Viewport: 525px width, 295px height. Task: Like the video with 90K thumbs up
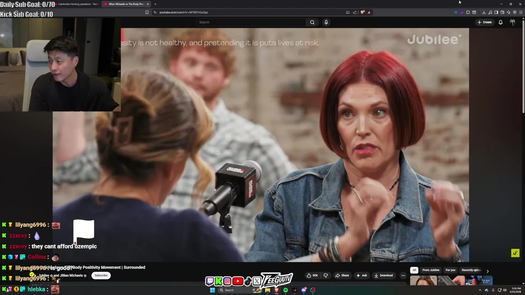coord(313,275)
